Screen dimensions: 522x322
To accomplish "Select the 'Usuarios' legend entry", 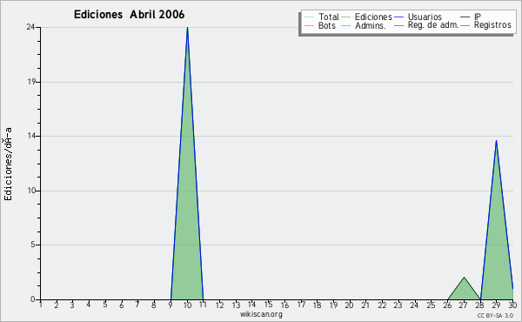I will point(425,17).
